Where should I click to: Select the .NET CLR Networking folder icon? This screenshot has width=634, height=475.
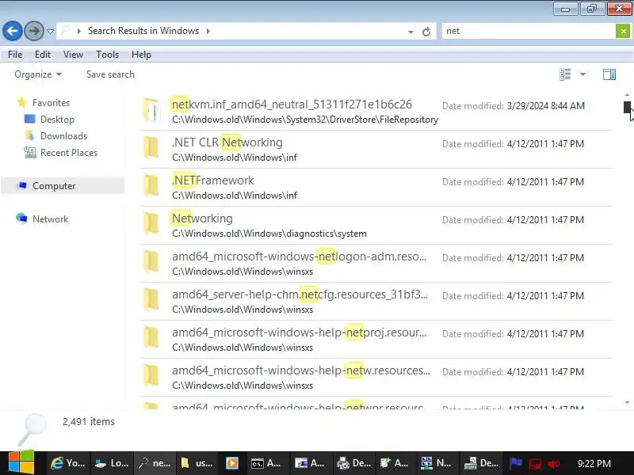coord(151,148)
